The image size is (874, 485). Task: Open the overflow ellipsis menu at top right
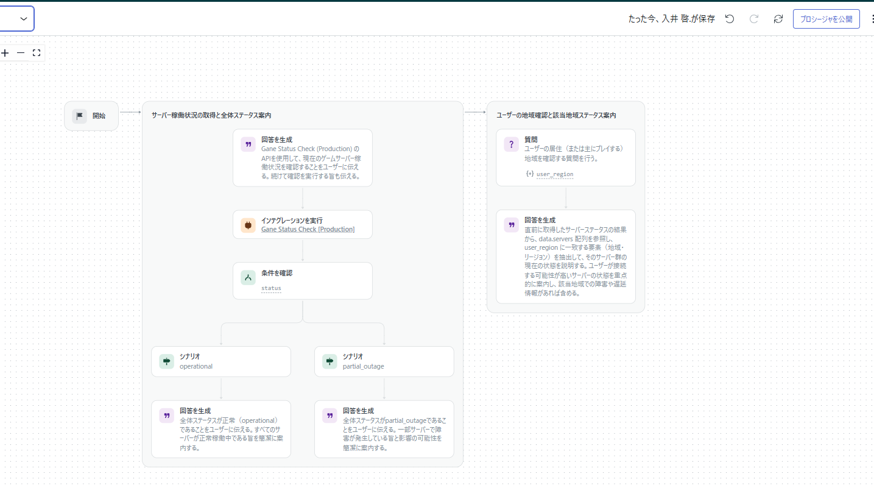click(x=872, y=18)
